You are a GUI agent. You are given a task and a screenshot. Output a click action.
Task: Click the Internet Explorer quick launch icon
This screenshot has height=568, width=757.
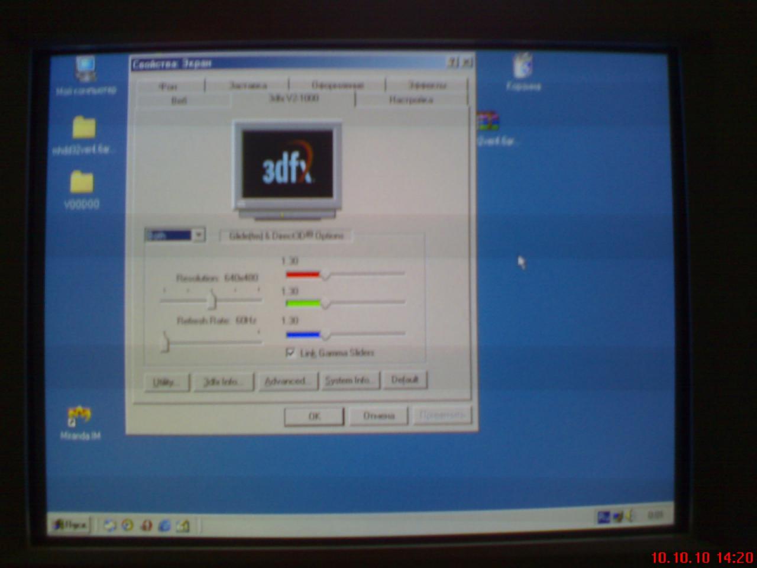click(x=164, y=525)
